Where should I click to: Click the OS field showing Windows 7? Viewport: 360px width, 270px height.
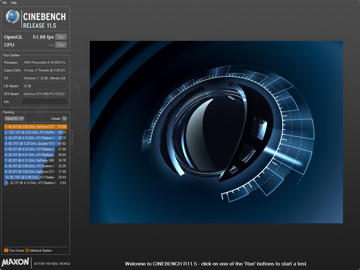pos(44,78)
